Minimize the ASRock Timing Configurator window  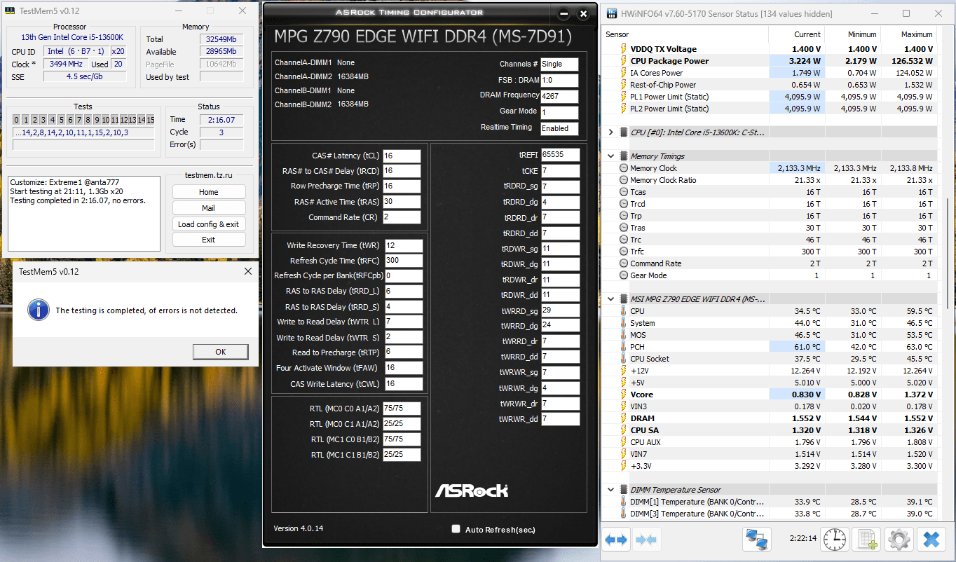564,14
